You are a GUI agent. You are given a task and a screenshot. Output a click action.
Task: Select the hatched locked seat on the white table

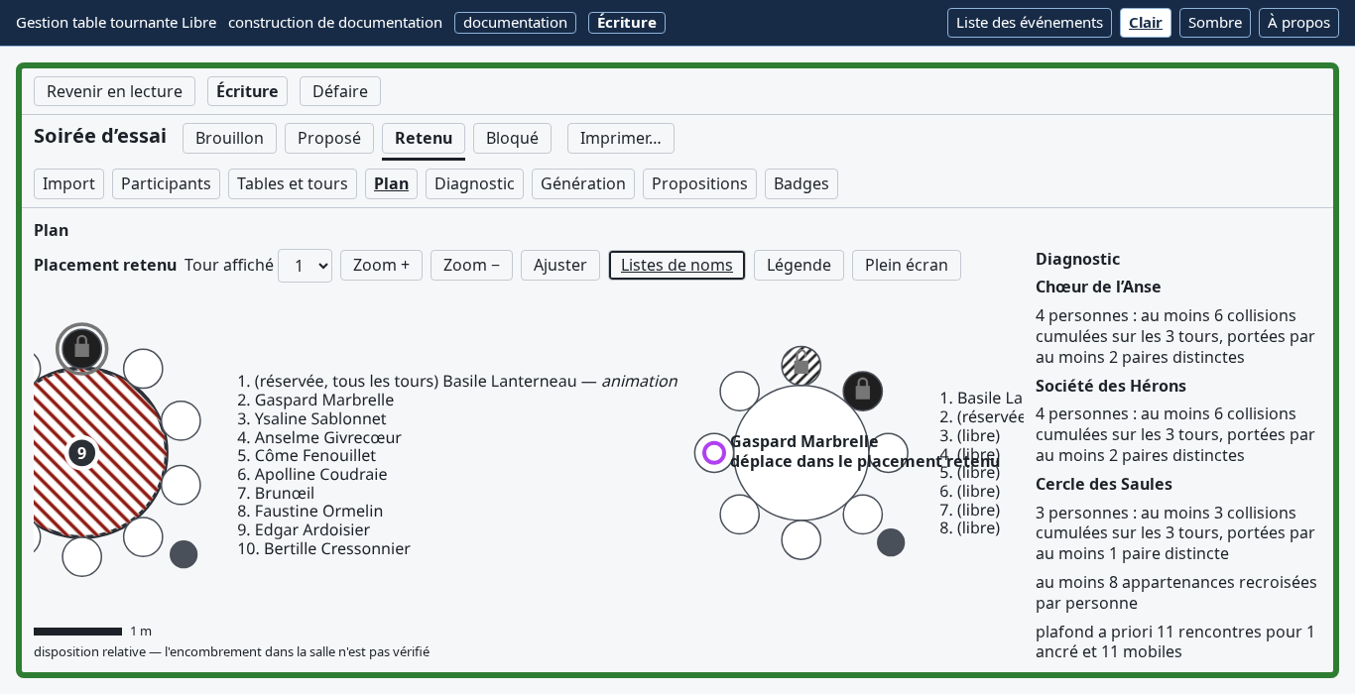[801, 366]
